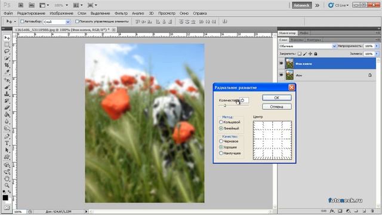Open the Фильтр menu
This screenshot has height=215, width=382.
click(x=121, y=13)
